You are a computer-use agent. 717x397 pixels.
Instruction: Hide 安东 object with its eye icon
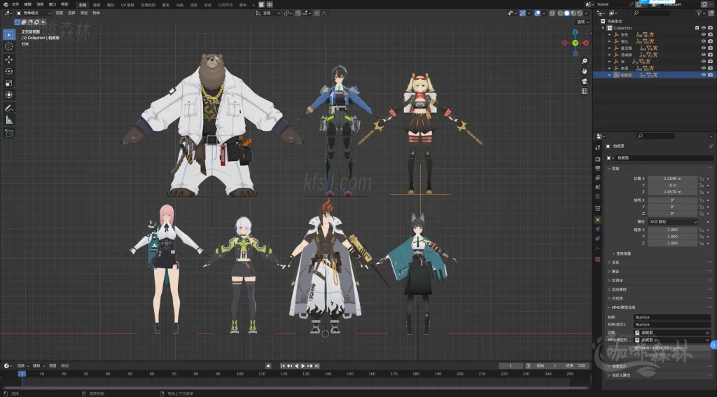point(703,34)
